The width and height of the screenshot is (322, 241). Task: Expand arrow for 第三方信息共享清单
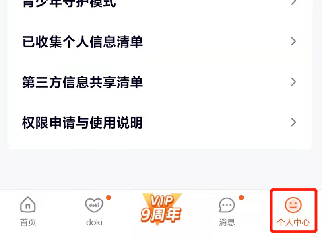click(294, 82)
